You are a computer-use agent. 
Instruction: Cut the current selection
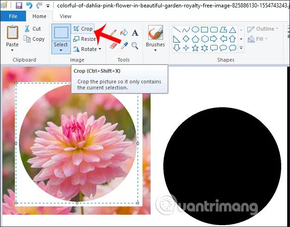[32, 29]
